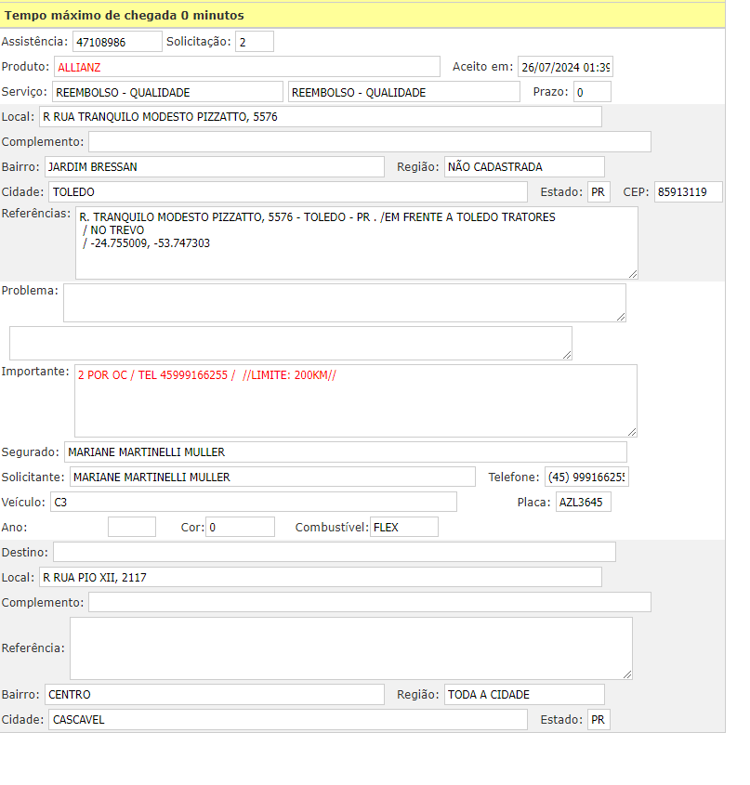Select the Segurado name field

pos(345,452)
